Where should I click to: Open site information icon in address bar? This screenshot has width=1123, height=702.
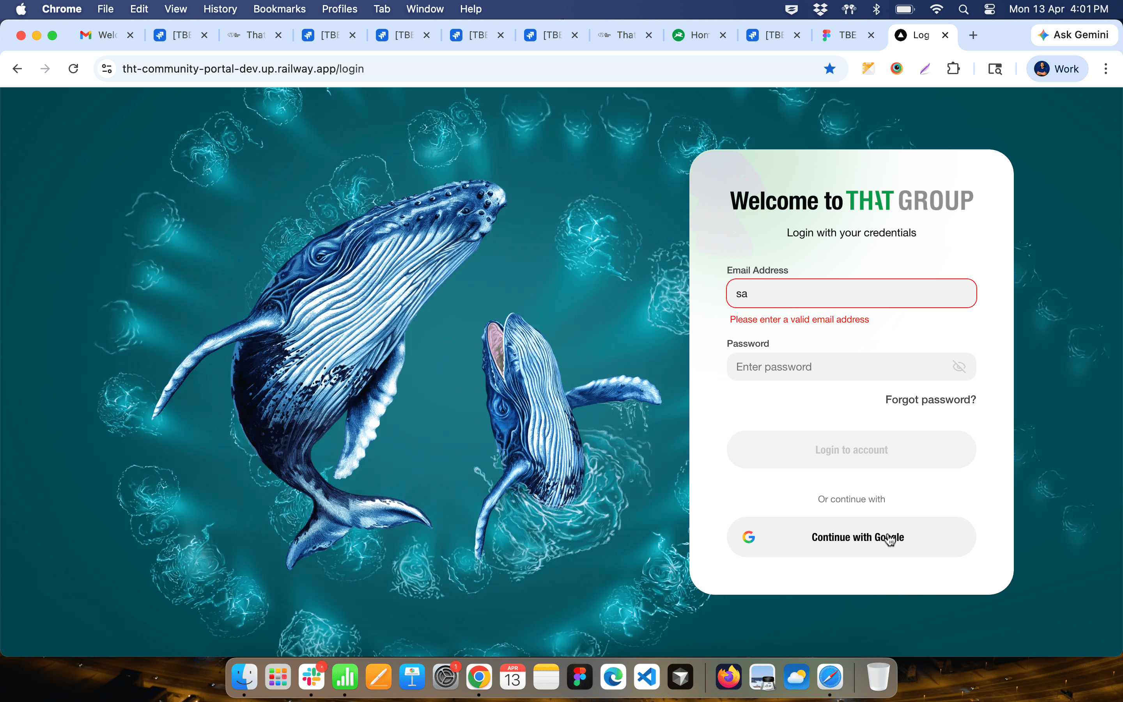pos(107,69)
